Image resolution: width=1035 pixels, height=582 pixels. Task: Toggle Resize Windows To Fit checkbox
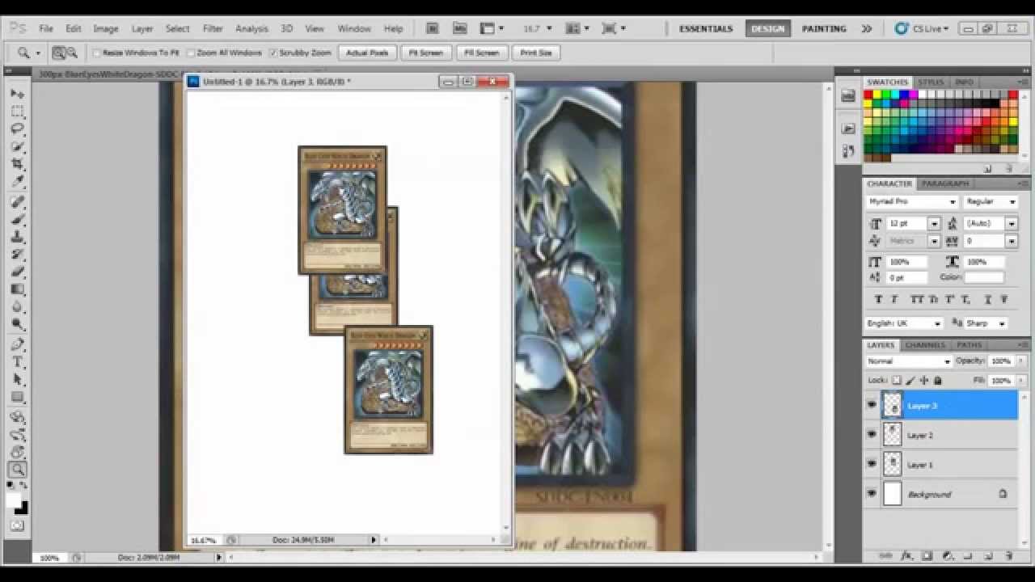[x=96, y=53]
